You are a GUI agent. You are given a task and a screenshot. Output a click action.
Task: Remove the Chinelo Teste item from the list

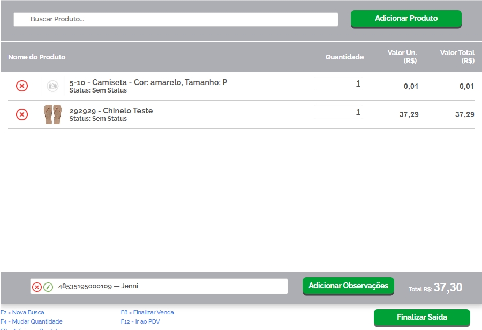coord(21,114)
